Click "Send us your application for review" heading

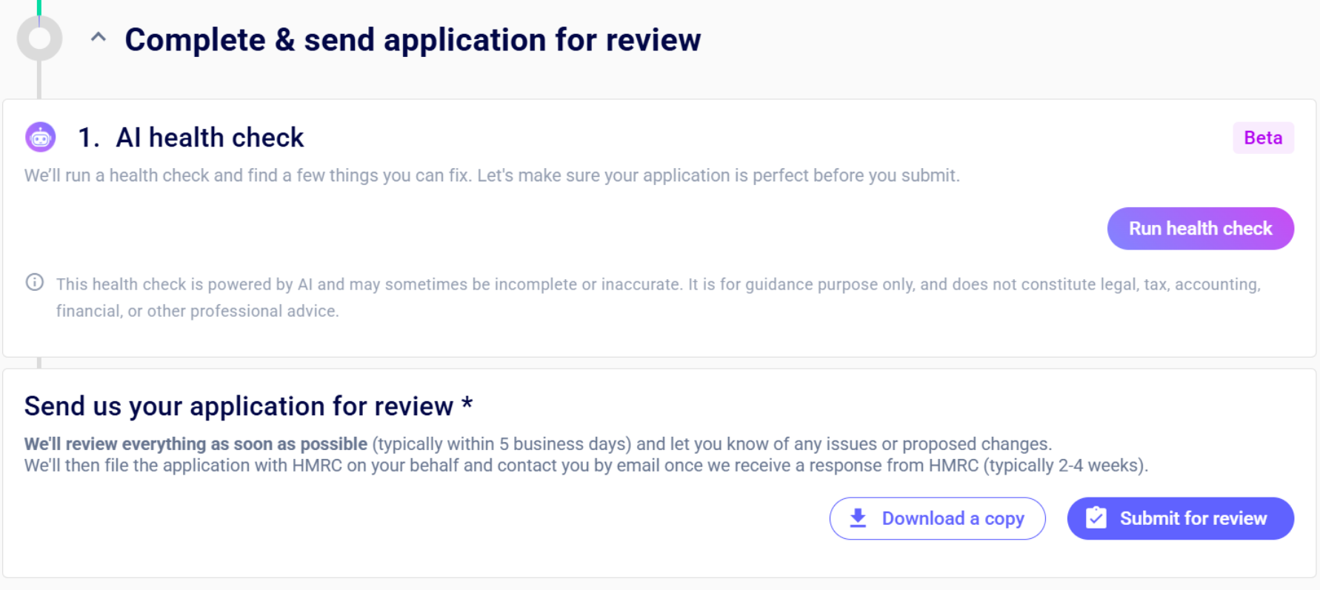[239, 406]
